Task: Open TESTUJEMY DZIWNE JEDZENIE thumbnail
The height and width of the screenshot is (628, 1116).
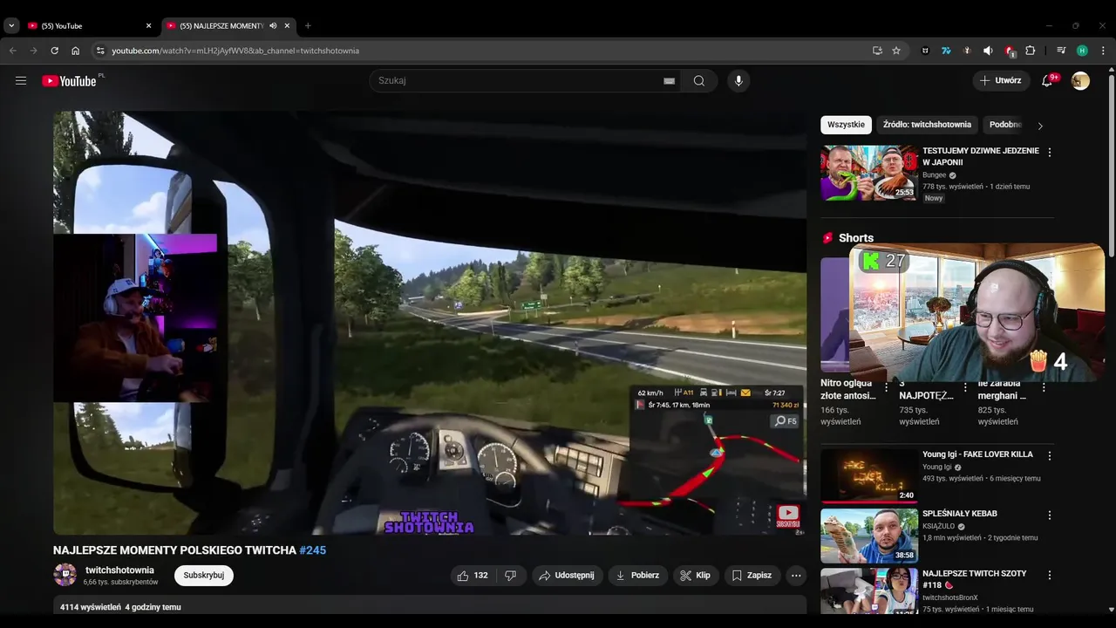Action: pyautogui.click(x=868, y=173)
